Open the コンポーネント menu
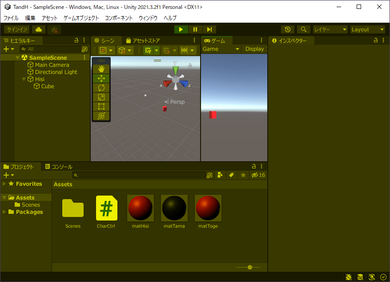 click(x=119, y=18)
